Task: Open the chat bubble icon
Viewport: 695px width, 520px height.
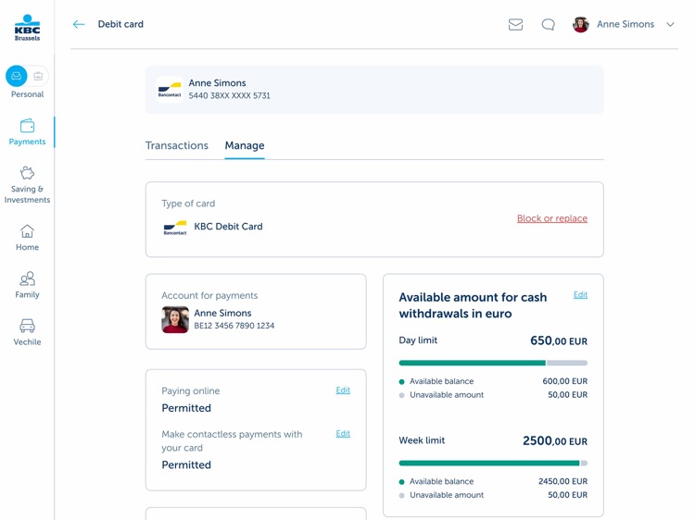Action: 549,24
